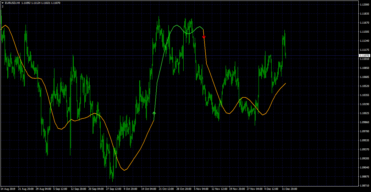
Task: Click the 1.09535 price axis label
Action: point(365,140)
